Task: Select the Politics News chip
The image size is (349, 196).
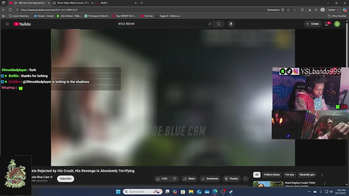Action: [x=272, y=175]
